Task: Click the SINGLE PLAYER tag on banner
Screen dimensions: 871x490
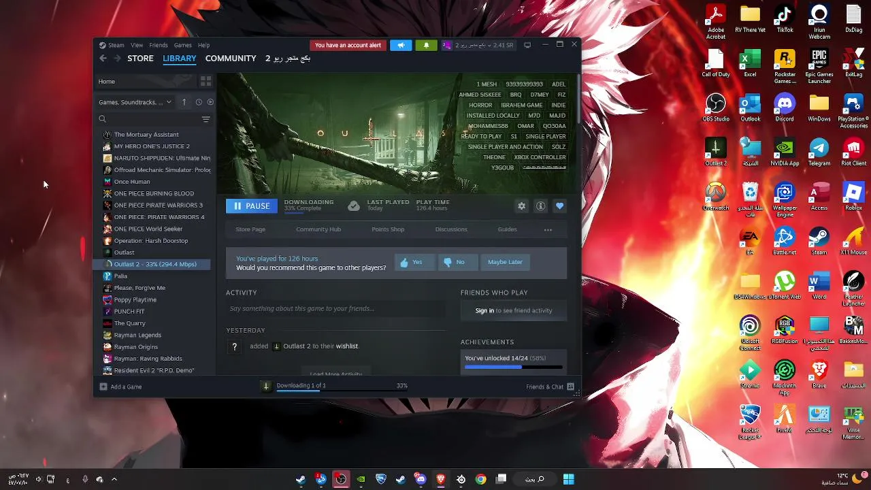Action: 546,137
